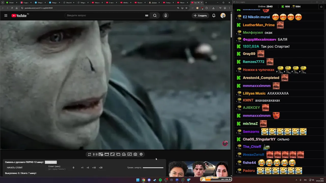326x183 pixels.
Task: Click username Cha0S_S1ngular1tY in chat
Action: tap(259, 139)
